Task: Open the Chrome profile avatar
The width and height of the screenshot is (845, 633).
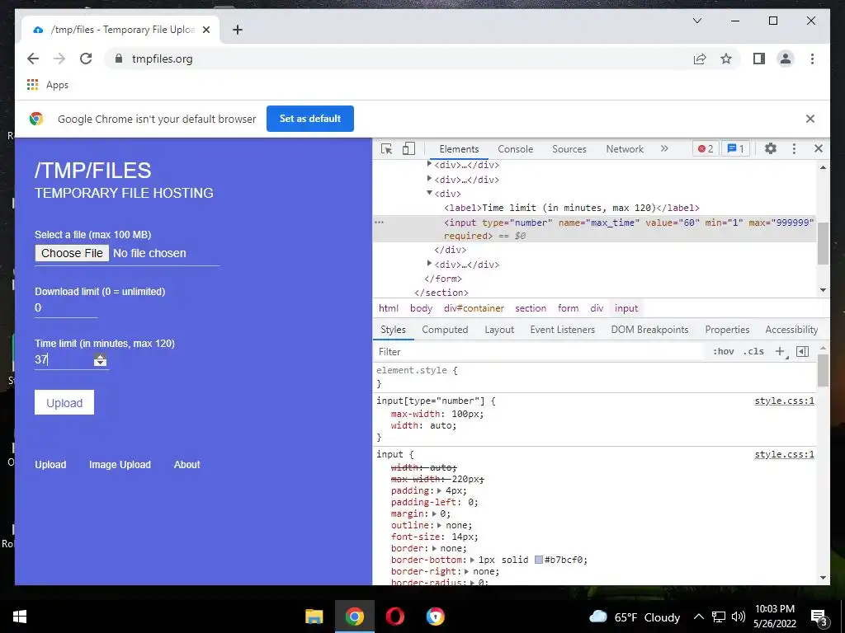Action: pyautogui.click(x=786, y=59)
